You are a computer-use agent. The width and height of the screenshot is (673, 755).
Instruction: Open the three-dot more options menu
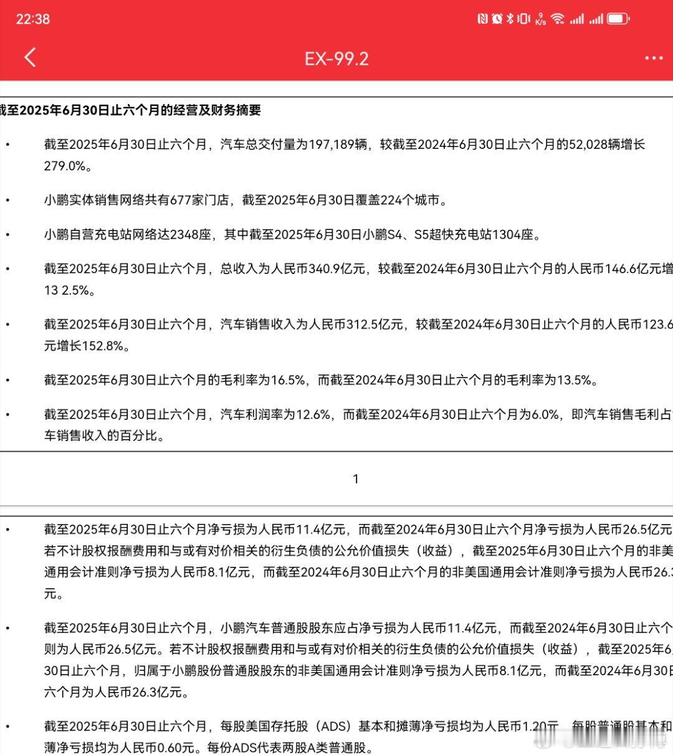click(x=654, y=59)
